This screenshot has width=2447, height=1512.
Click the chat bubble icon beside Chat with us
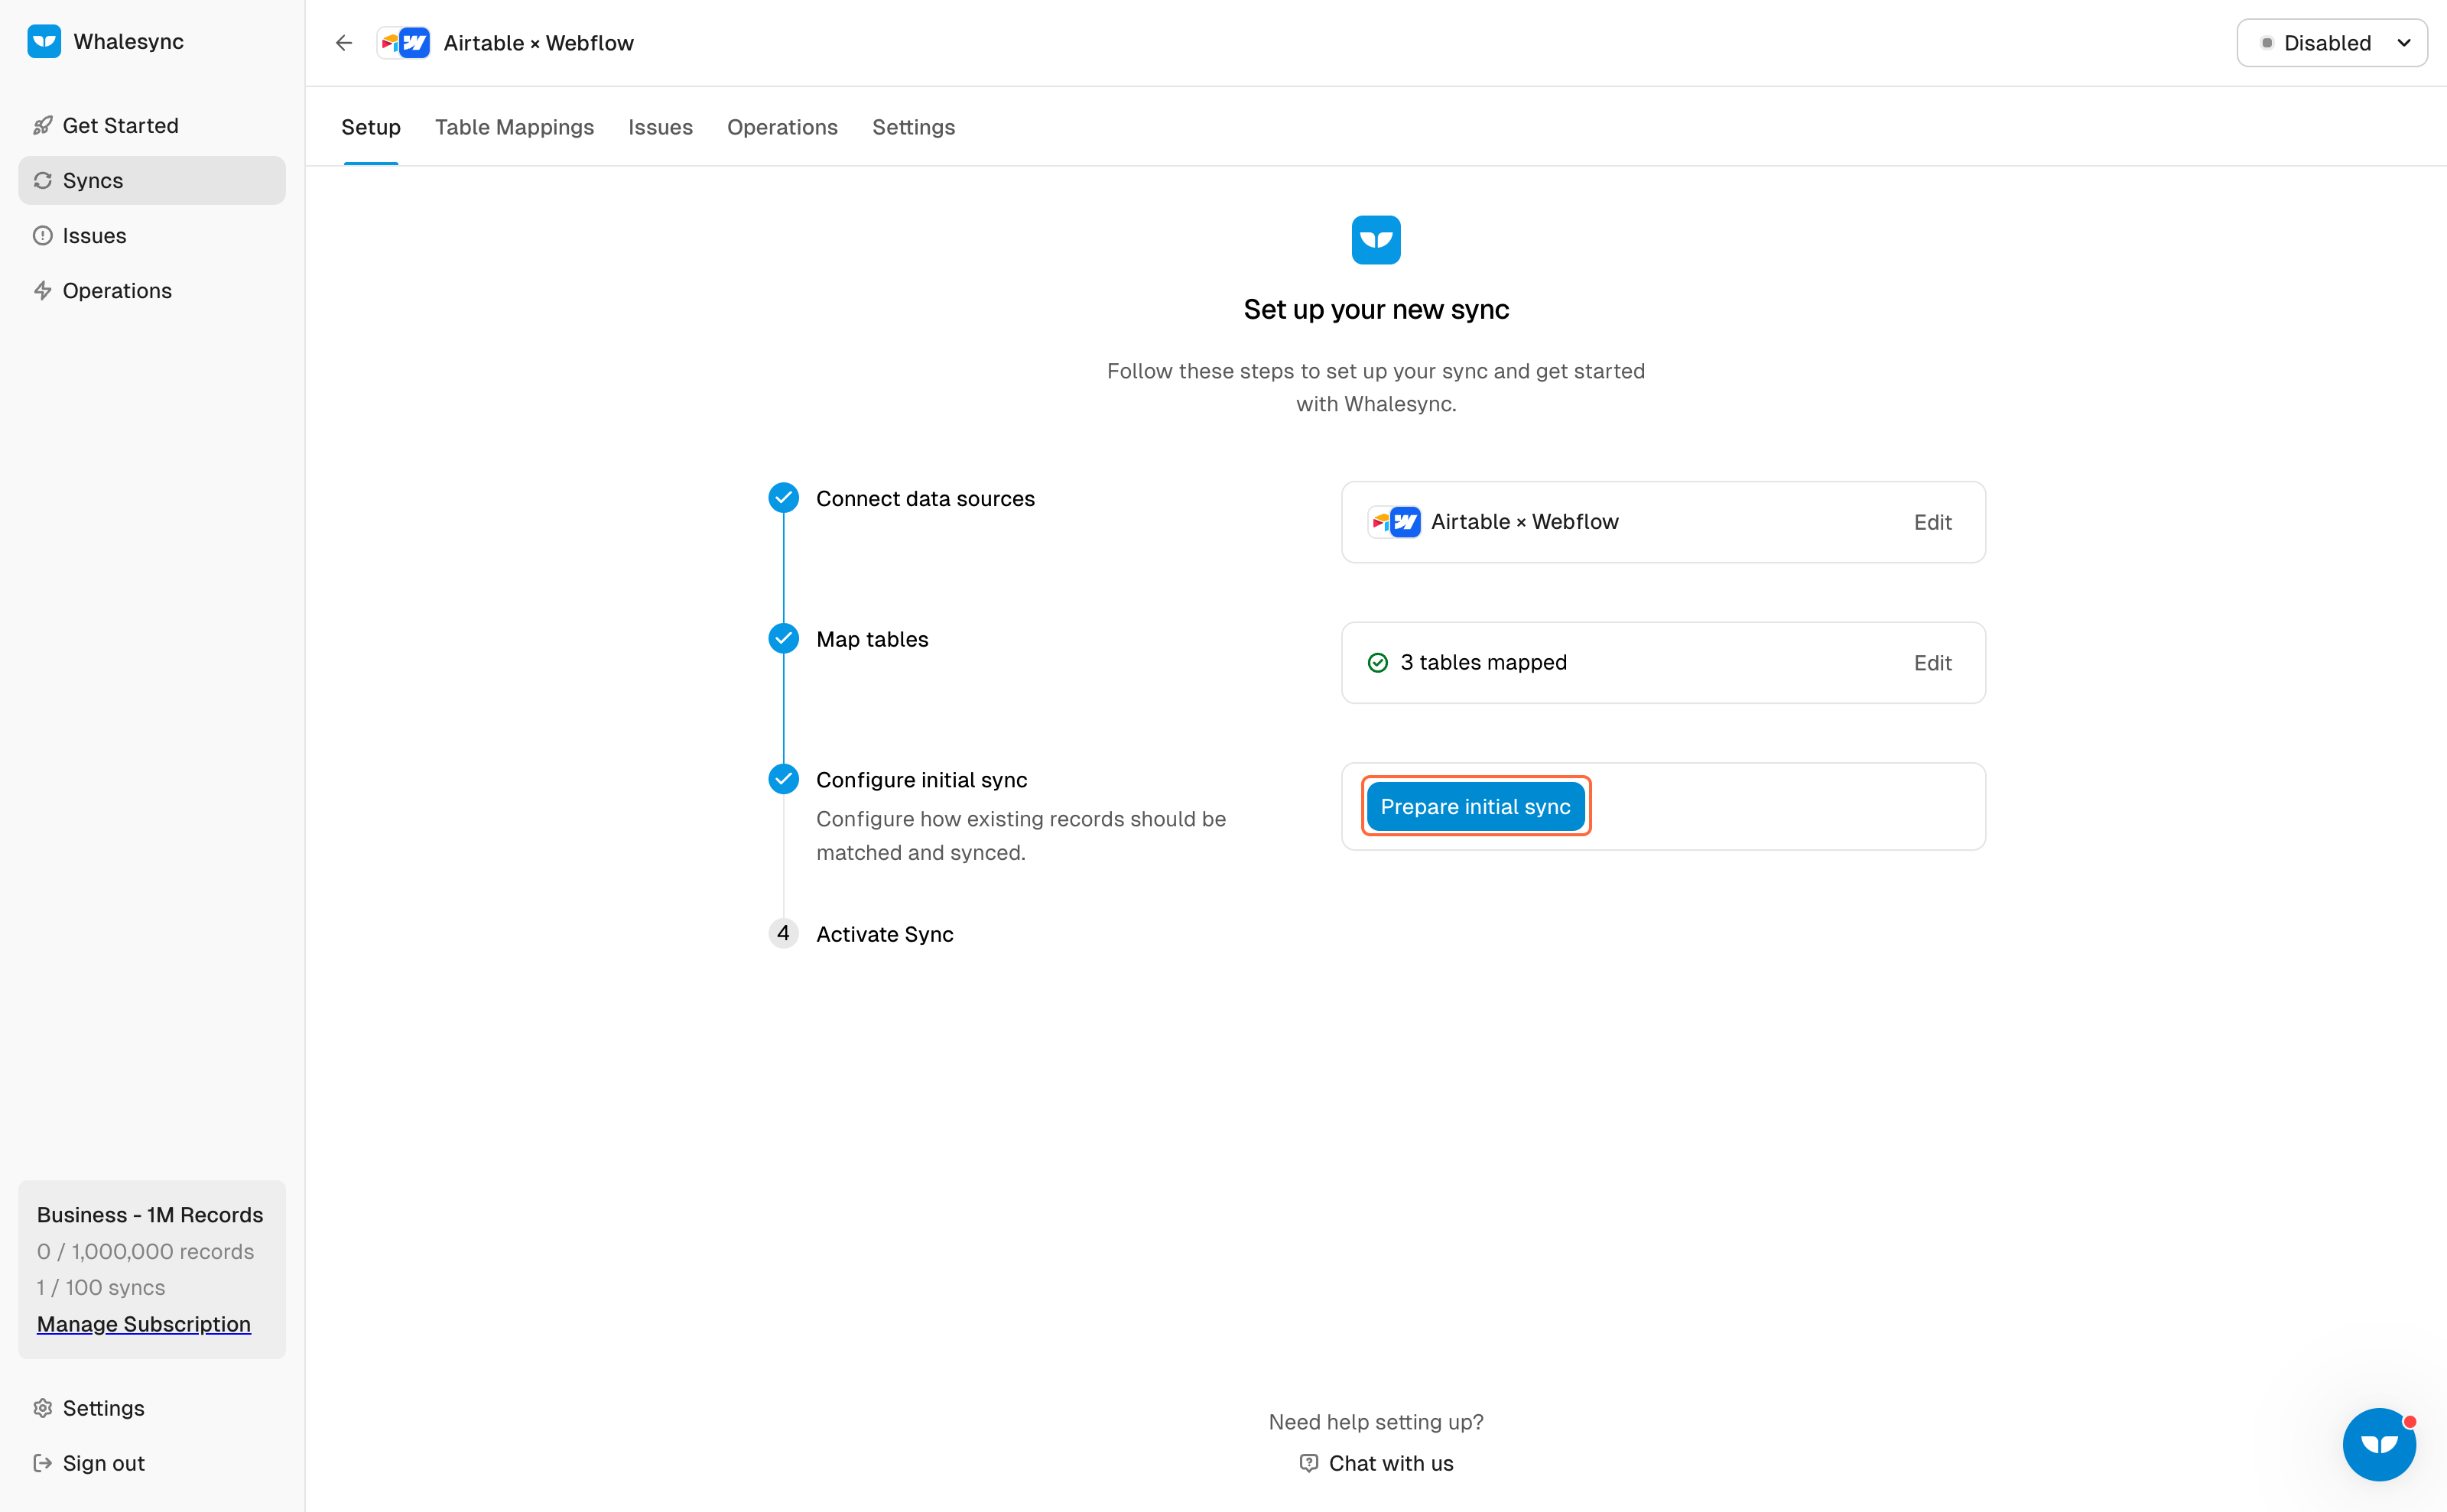1308,1463
